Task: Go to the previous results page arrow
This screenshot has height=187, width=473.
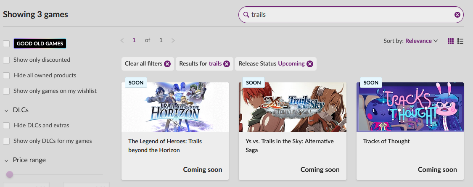Action: [x=122, y=40]
